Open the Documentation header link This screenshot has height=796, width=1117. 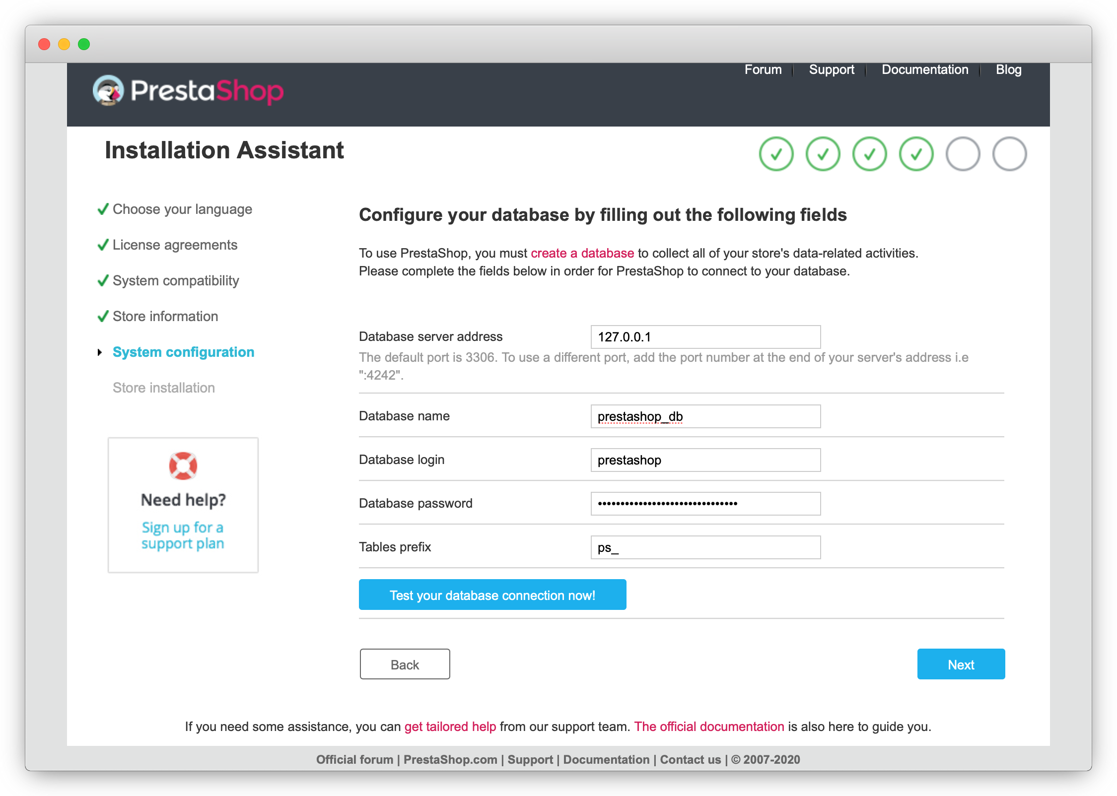pos(924,69)
